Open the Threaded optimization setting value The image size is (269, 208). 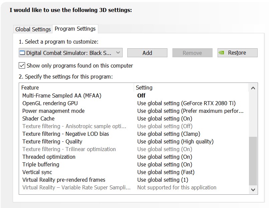click(x=165, y=157)
